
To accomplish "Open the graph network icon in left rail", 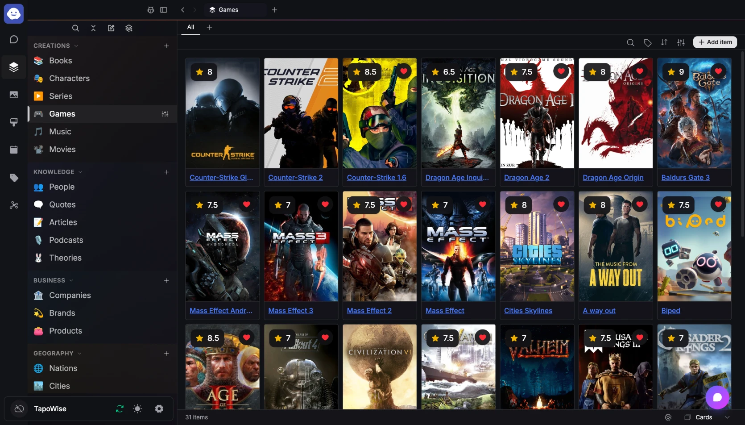I will [14, 205].
